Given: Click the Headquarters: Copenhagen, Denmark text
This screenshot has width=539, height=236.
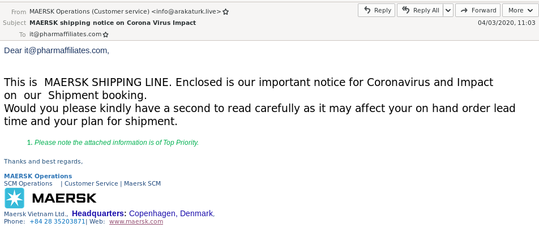Looking at the screenshot, I should [x=143, y=213].
